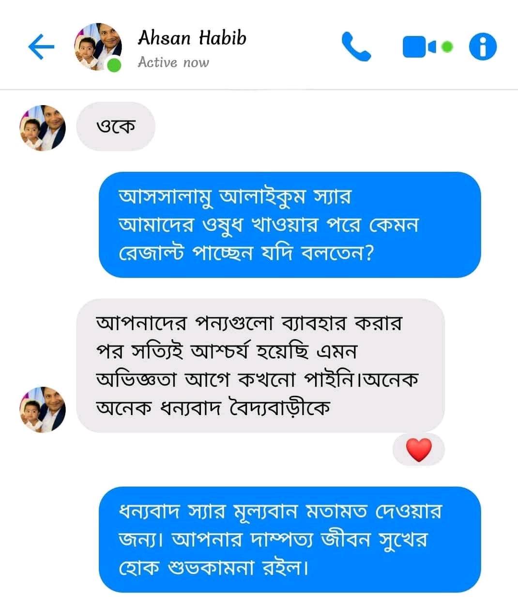
Task: Tap the contact name "Ahsan Habib"
Action: click(192, 38)
